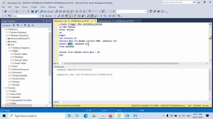Click Change Connection icon left of database dropdown
Viewport: 213px width, 119px height.
tap(9, 16)
